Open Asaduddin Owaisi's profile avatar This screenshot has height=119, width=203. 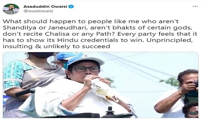click(x=11, y=9)
